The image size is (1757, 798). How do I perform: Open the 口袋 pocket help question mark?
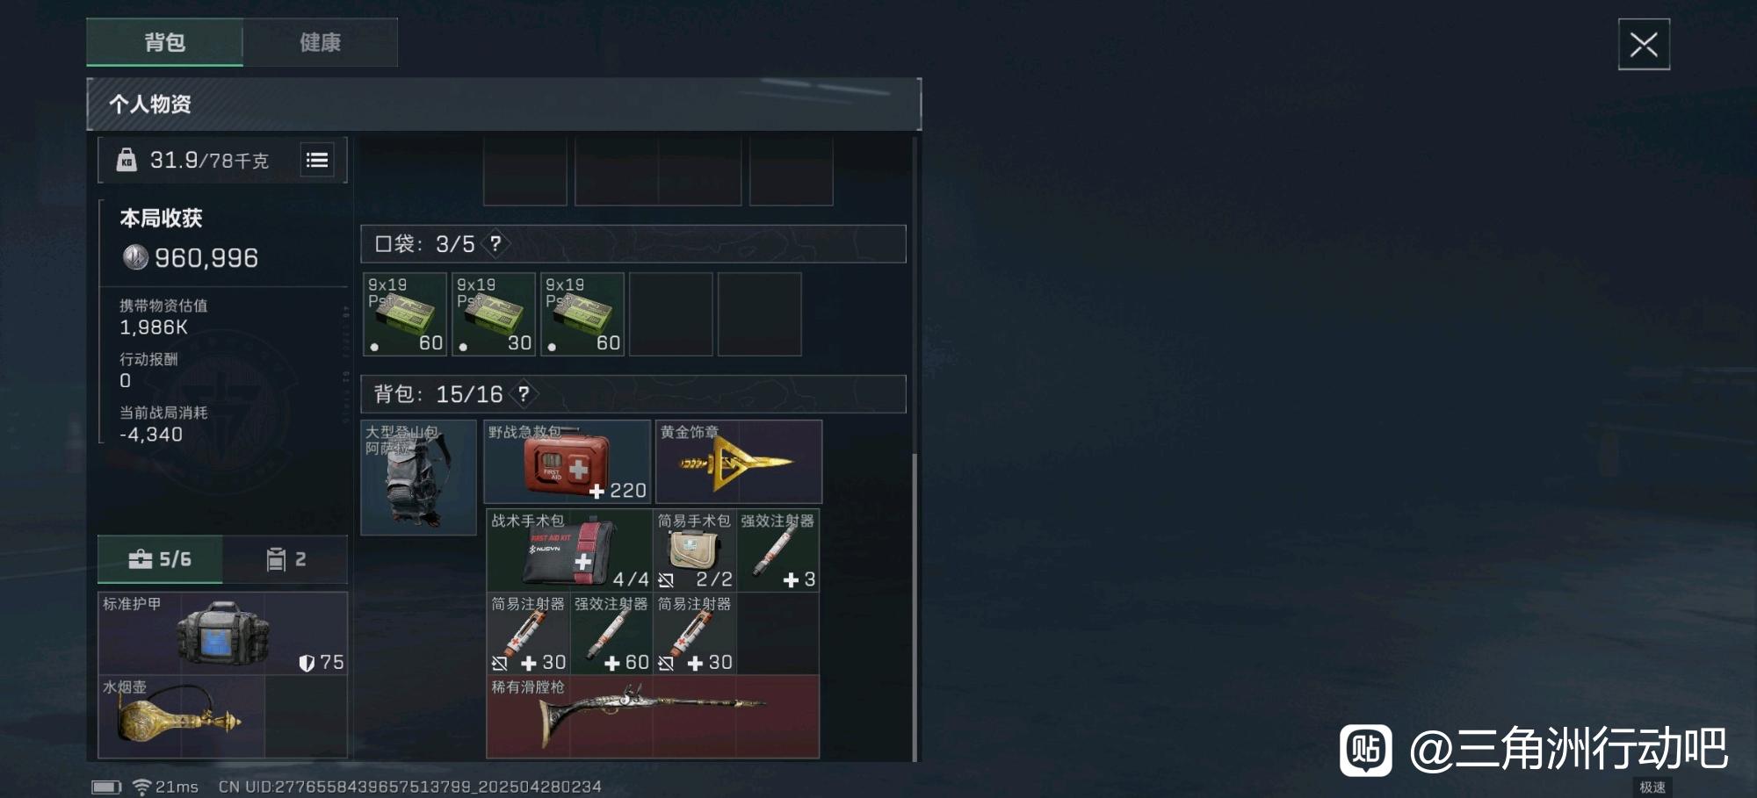coord(495,244)
